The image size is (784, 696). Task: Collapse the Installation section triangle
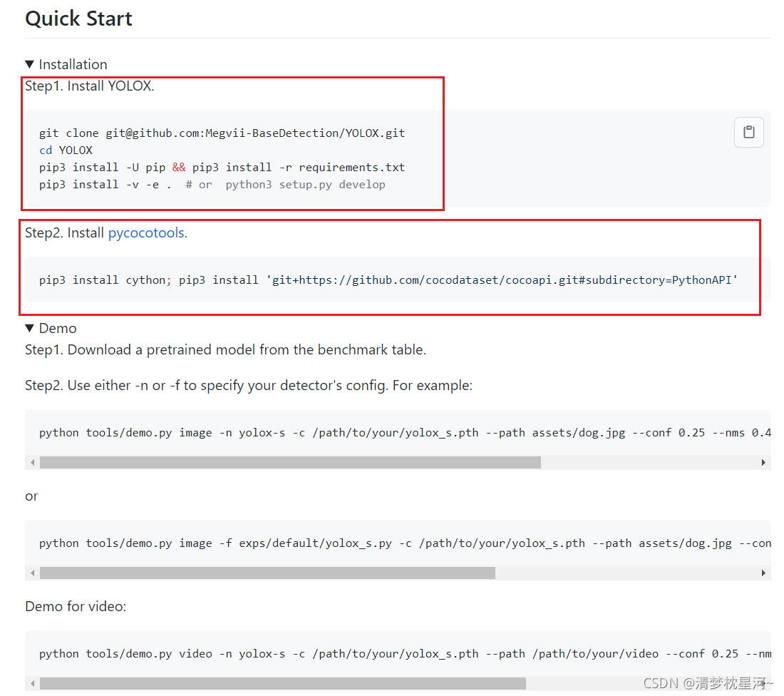[x=29, y=64]
